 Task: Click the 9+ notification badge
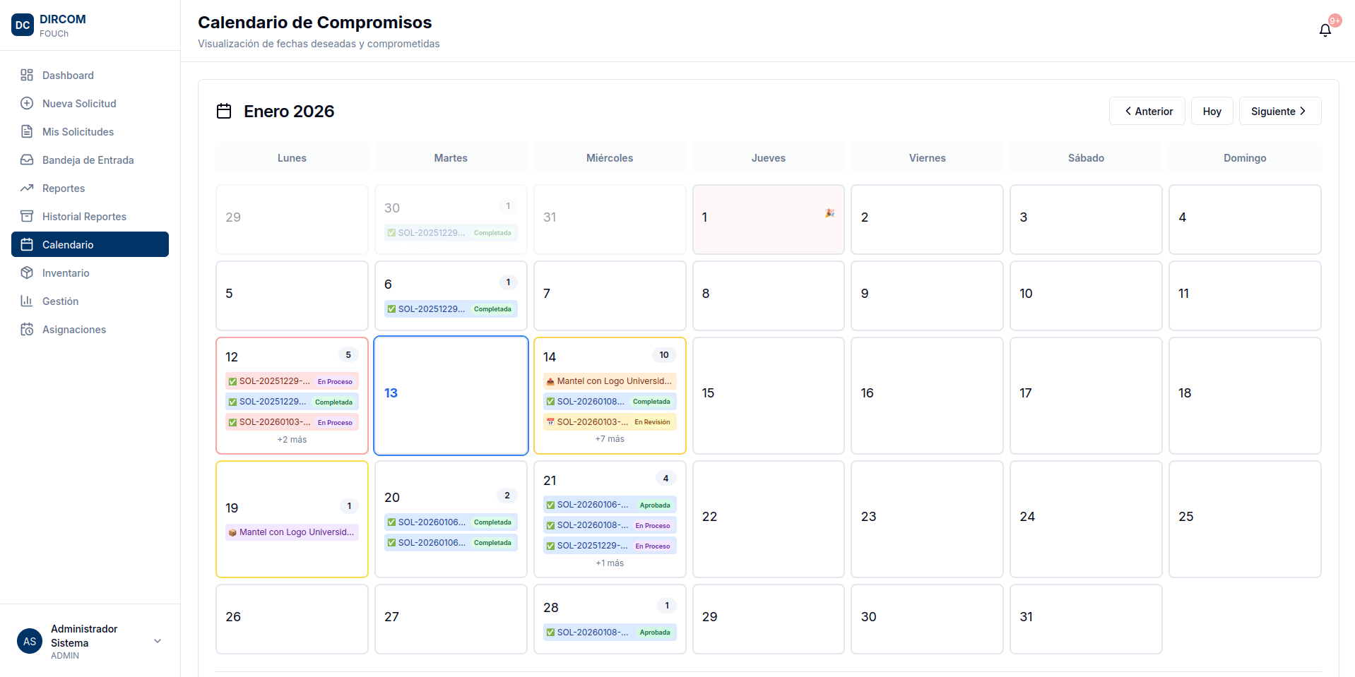pyautogui.click(x=1335, y=20)
